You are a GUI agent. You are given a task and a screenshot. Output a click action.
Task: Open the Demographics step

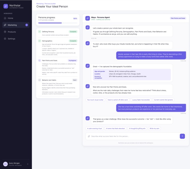tap(58, 47)
